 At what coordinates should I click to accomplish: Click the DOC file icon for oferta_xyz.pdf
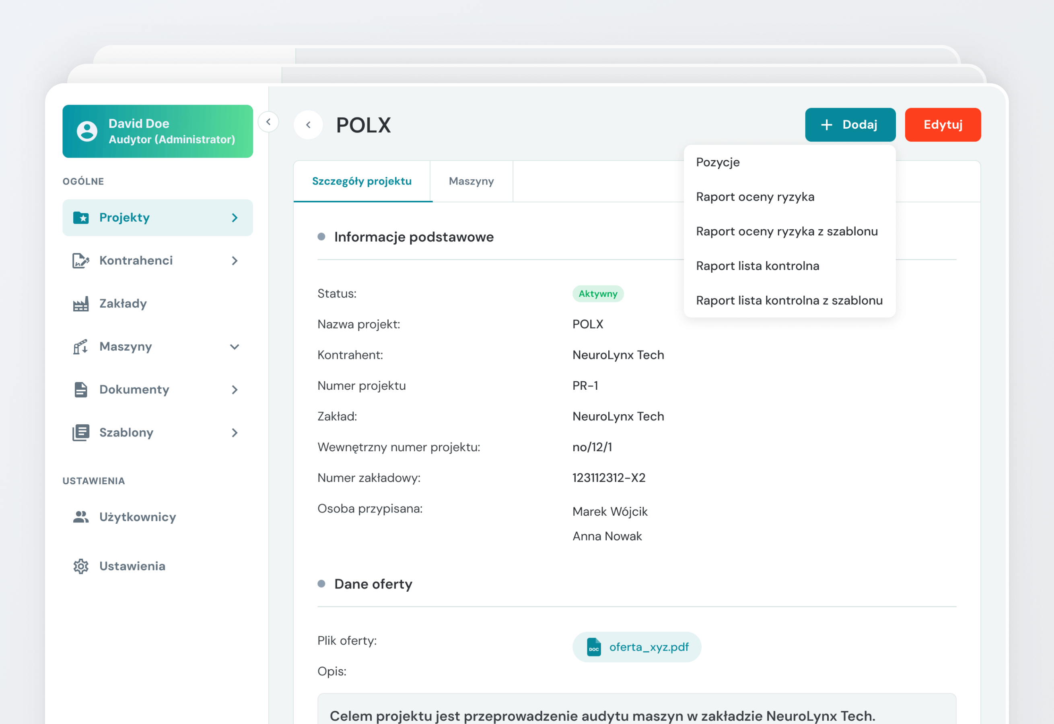pyautogui.click(x=593, y=647)
